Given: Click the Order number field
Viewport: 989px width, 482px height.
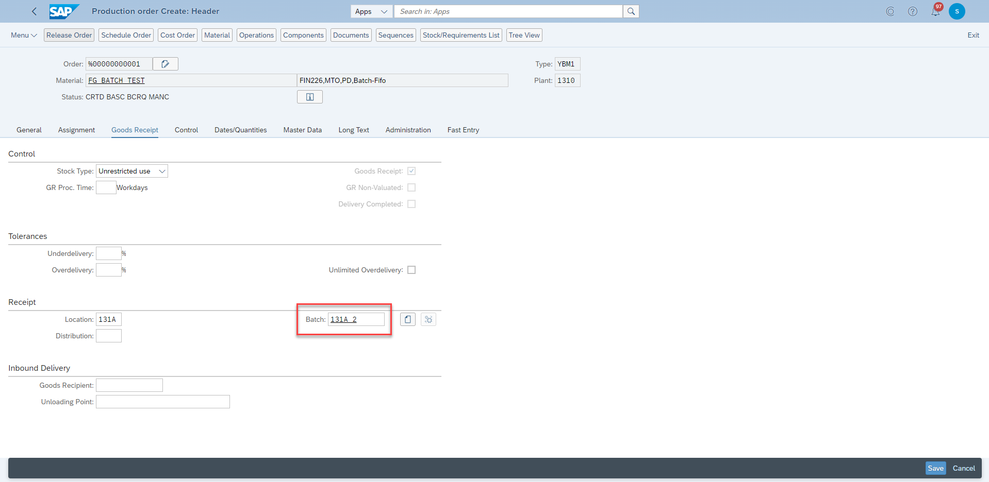Looking at the screenshot, I should point(119,64).
